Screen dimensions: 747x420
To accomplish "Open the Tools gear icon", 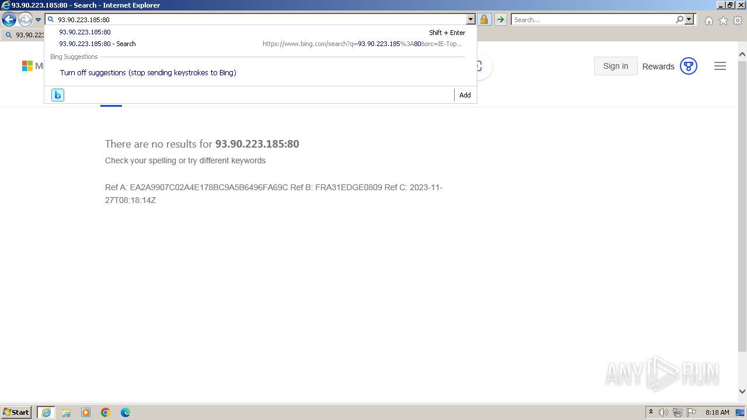I will (738, 20).
